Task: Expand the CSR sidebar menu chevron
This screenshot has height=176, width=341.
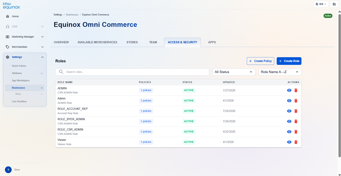Action: point(42,27)
